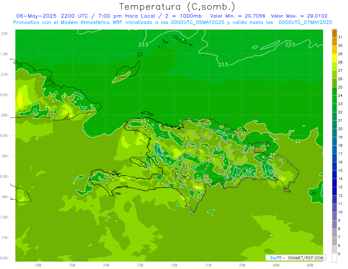Image resolution: width=348 pixels, height=269 pixels.
Task: Pick the lime swatch between 28 and 27
Action: pyautogui.click(x=334, y=66)
